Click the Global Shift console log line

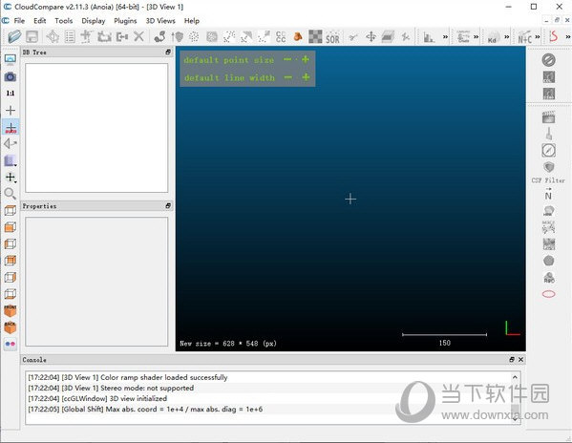pos(145,409)
